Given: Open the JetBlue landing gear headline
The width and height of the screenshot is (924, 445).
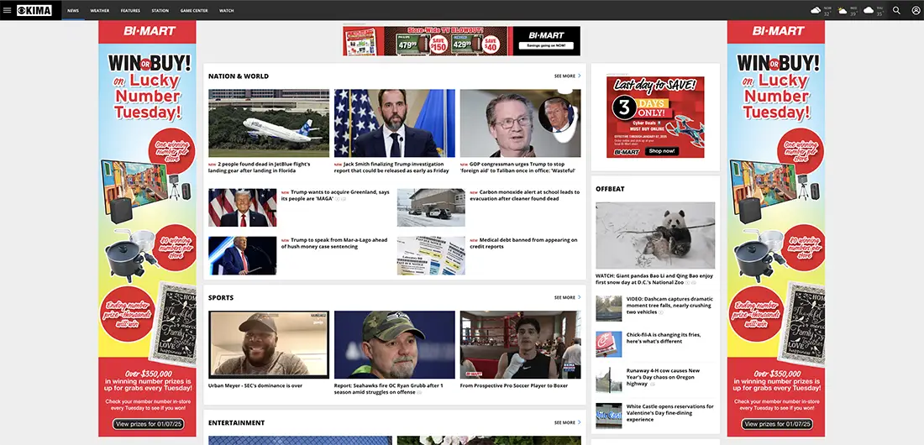Looking at the screenshot, I should click(260, 167).
